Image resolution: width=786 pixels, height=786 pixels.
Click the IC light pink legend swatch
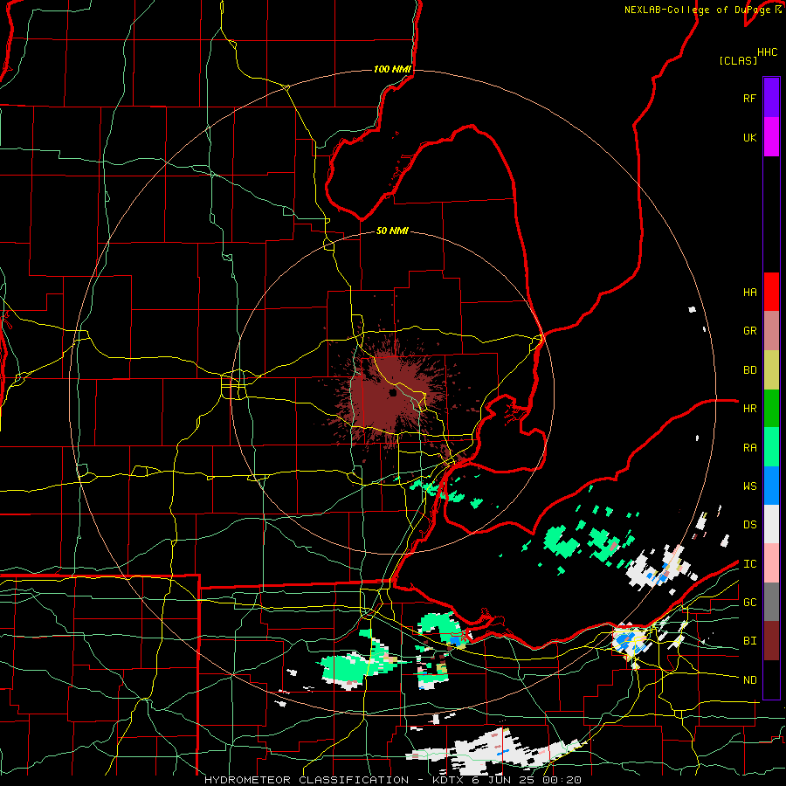click(x=771, y=563)
